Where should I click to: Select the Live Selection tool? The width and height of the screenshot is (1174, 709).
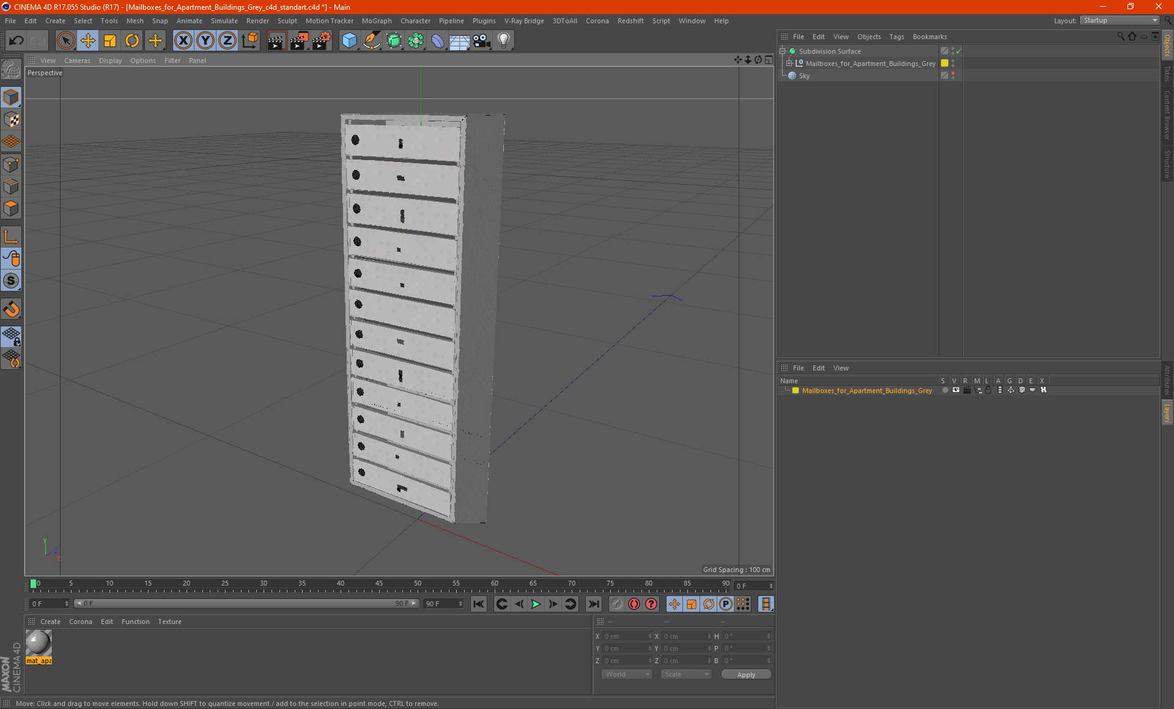coord(65,41)
